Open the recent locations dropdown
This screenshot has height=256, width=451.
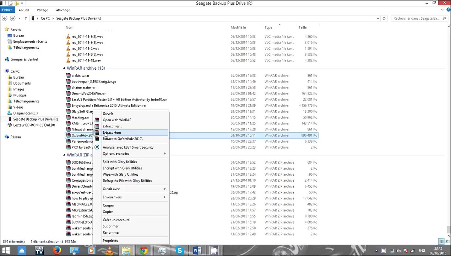[x=20, y=18]
